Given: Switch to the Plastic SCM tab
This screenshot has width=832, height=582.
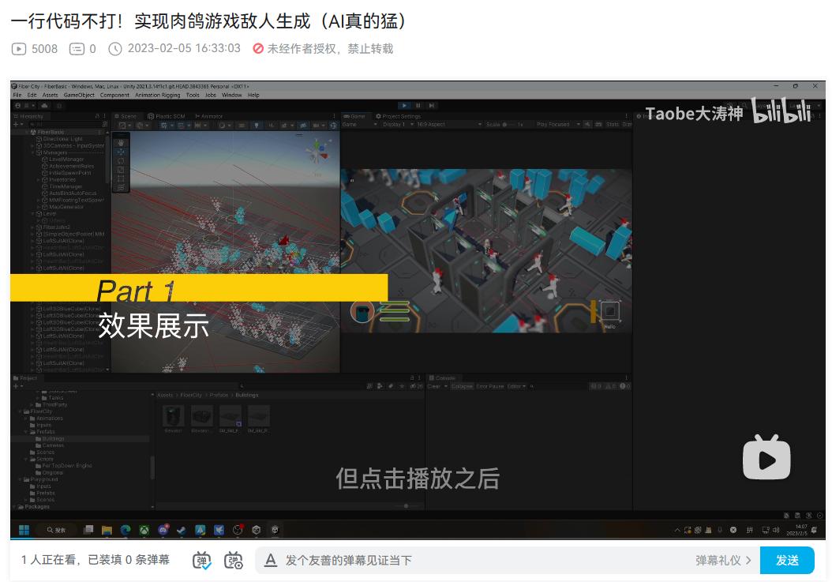Looking at the screenshot, I should 167,116.
